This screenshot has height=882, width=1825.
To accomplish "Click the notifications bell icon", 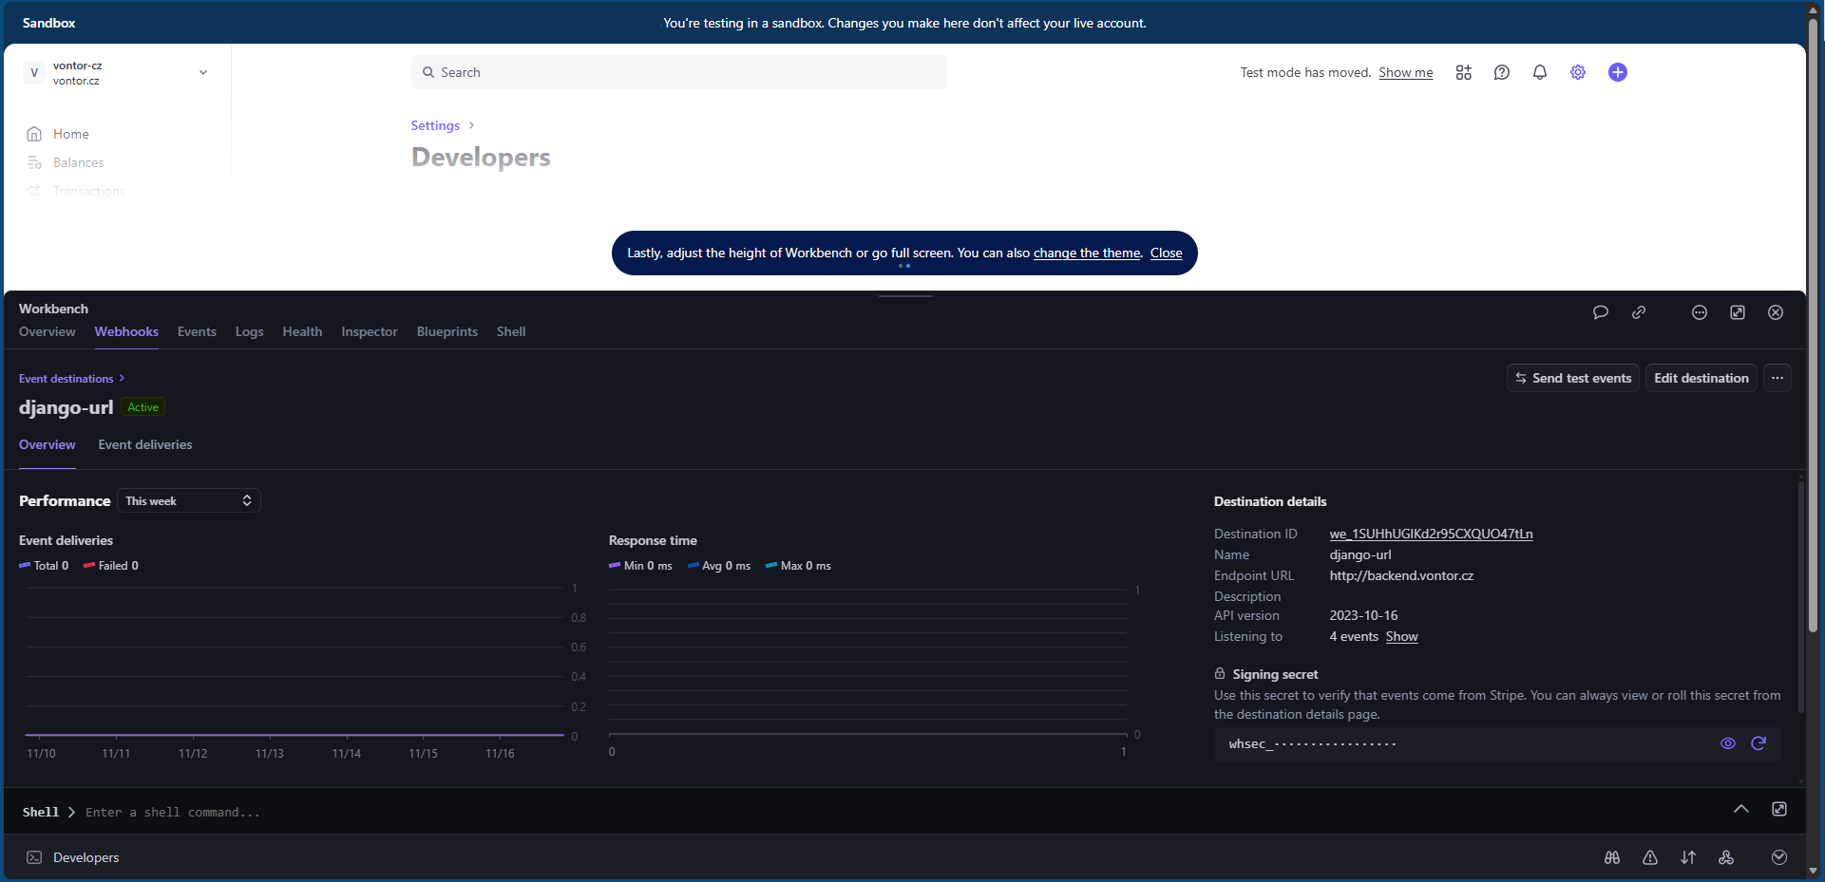I will tap(1540, 72).
